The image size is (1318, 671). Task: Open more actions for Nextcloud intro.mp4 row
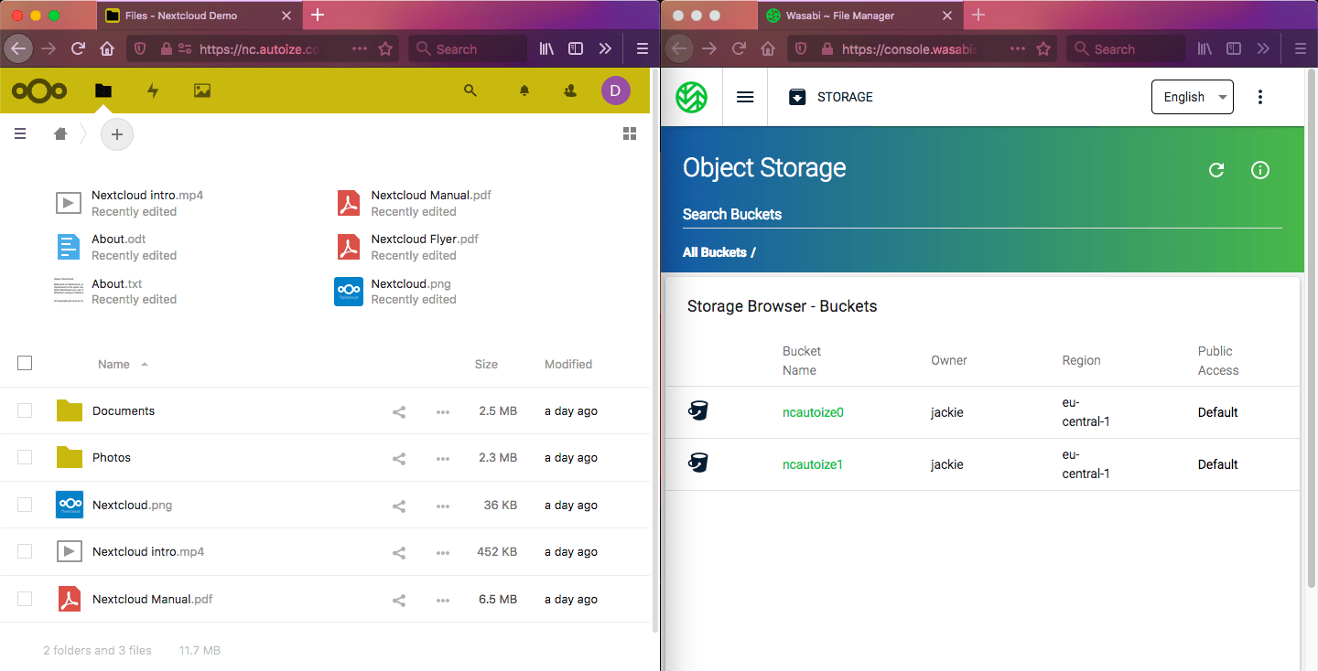pos(443,552)
